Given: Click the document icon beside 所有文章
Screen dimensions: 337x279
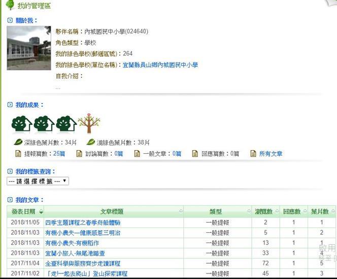Looking at the screenshot, I should pos(253,154).
